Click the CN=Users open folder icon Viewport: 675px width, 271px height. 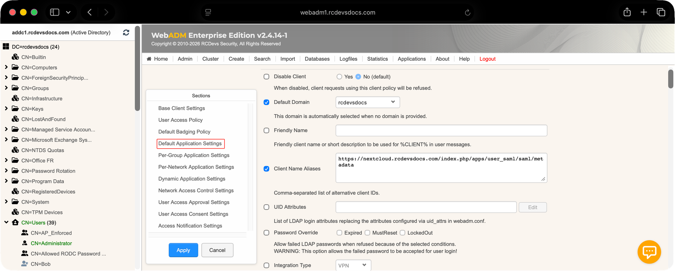(x=15, y=222)
